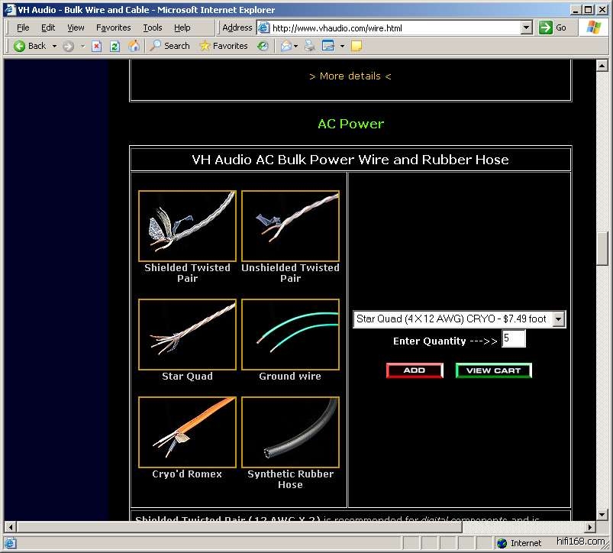The image size is (613, 553).
Task: Open the Favorites star toolbar button
Action: 223,46
